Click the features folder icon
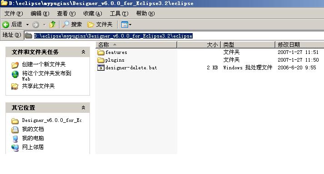 pyautogui.click(x=100, y=53)
